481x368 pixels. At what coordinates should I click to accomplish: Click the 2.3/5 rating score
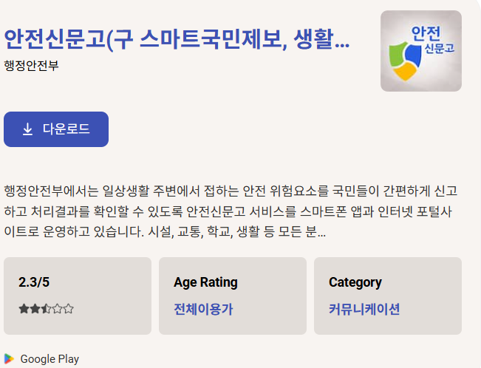point(34,282)
